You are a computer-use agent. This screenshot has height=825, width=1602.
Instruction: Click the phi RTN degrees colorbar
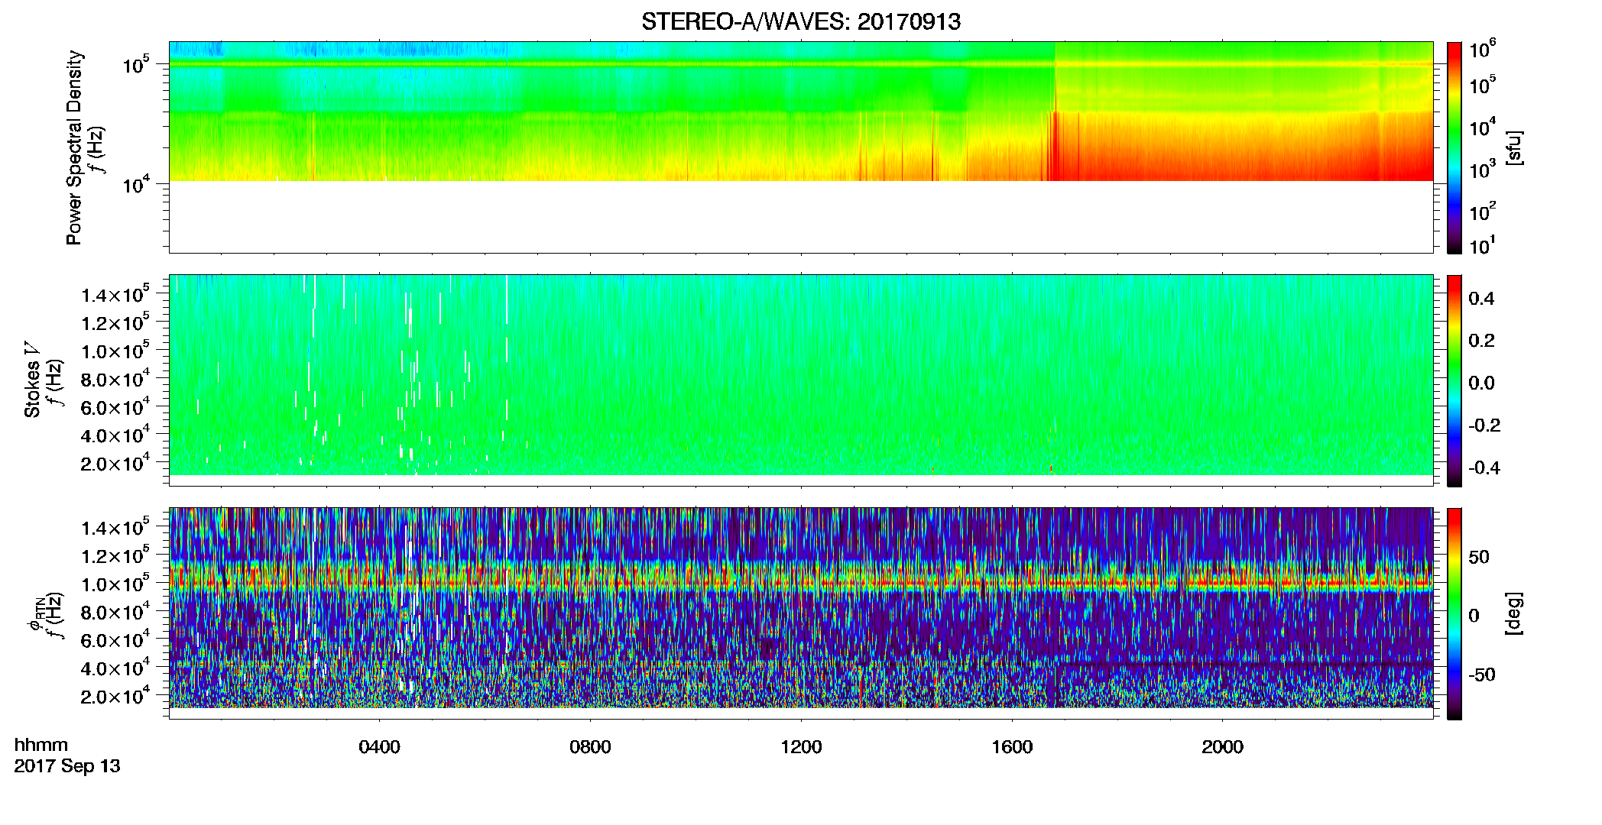coord(1454,613)
